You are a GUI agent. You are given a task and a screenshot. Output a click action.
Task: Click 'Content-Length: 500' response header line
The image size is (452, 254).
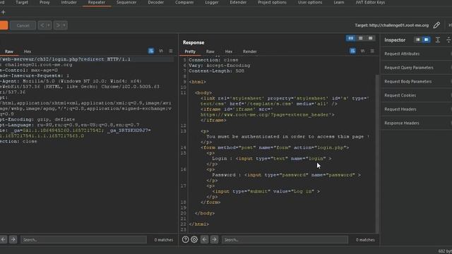(x=217, y=71)
